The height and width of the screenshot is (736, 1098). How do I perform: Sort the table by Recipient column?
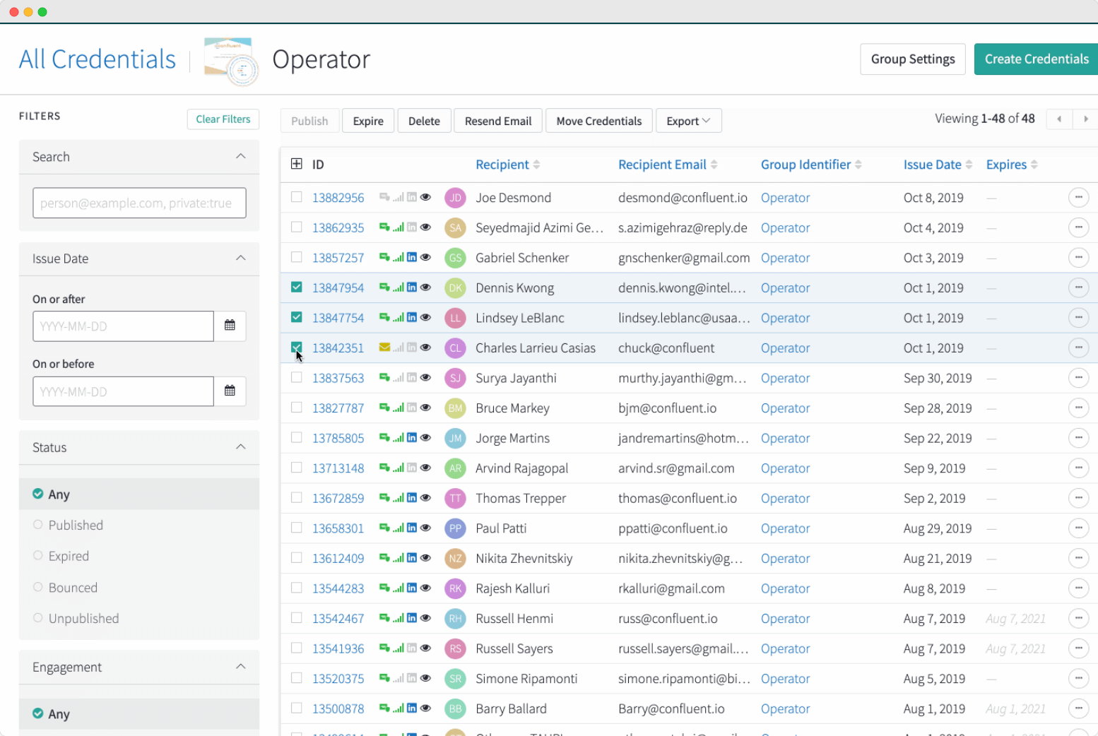coord(507,165)
